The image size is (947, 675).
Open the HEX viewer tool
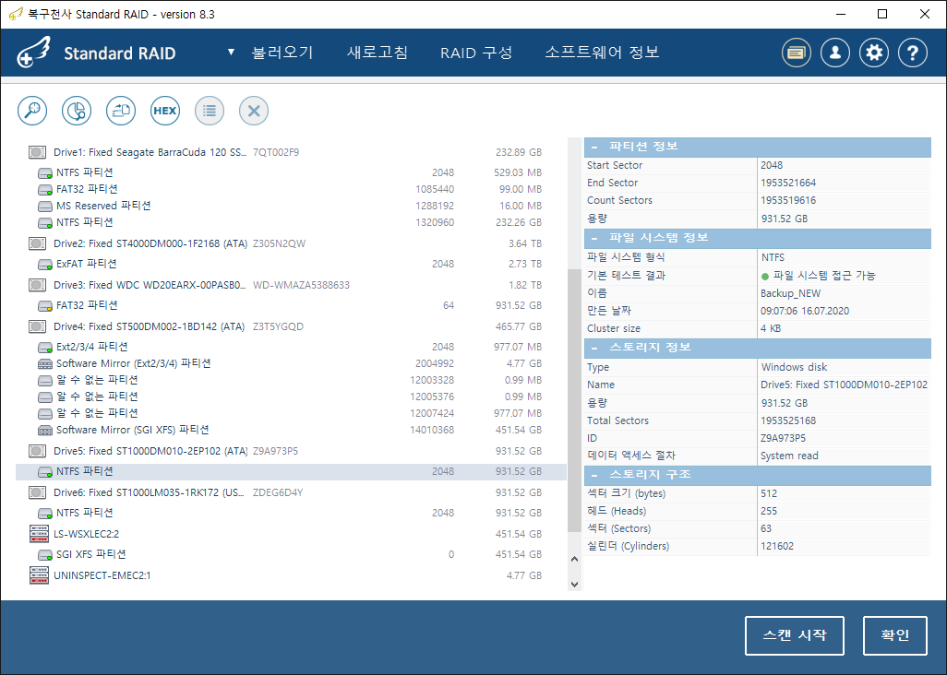pos(165,111)
